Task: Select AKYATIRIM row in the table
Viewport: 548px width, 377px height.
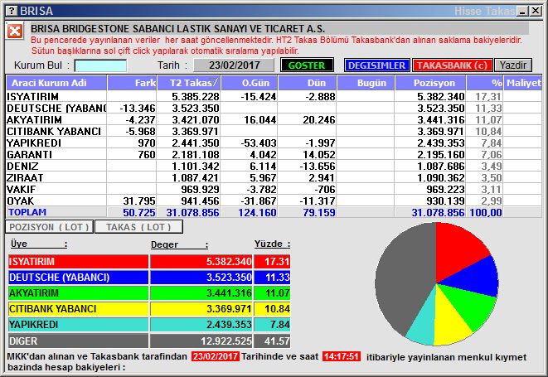Action: point(274,120)
